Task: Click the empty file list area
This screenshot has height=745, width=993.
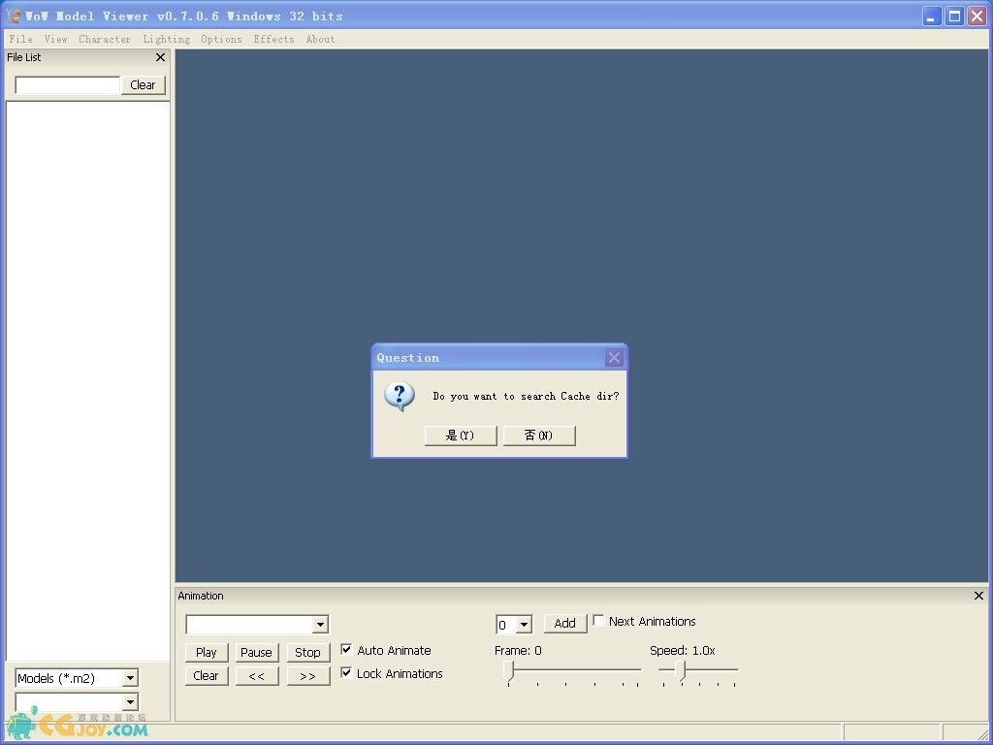Action: tap(87, 380)
